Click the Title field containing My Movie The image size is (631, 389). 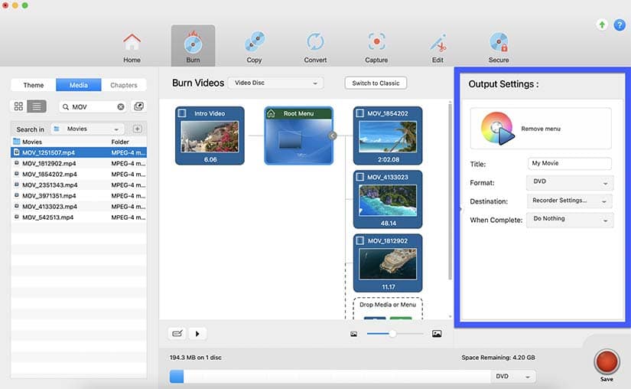click(x=570, y=164)
